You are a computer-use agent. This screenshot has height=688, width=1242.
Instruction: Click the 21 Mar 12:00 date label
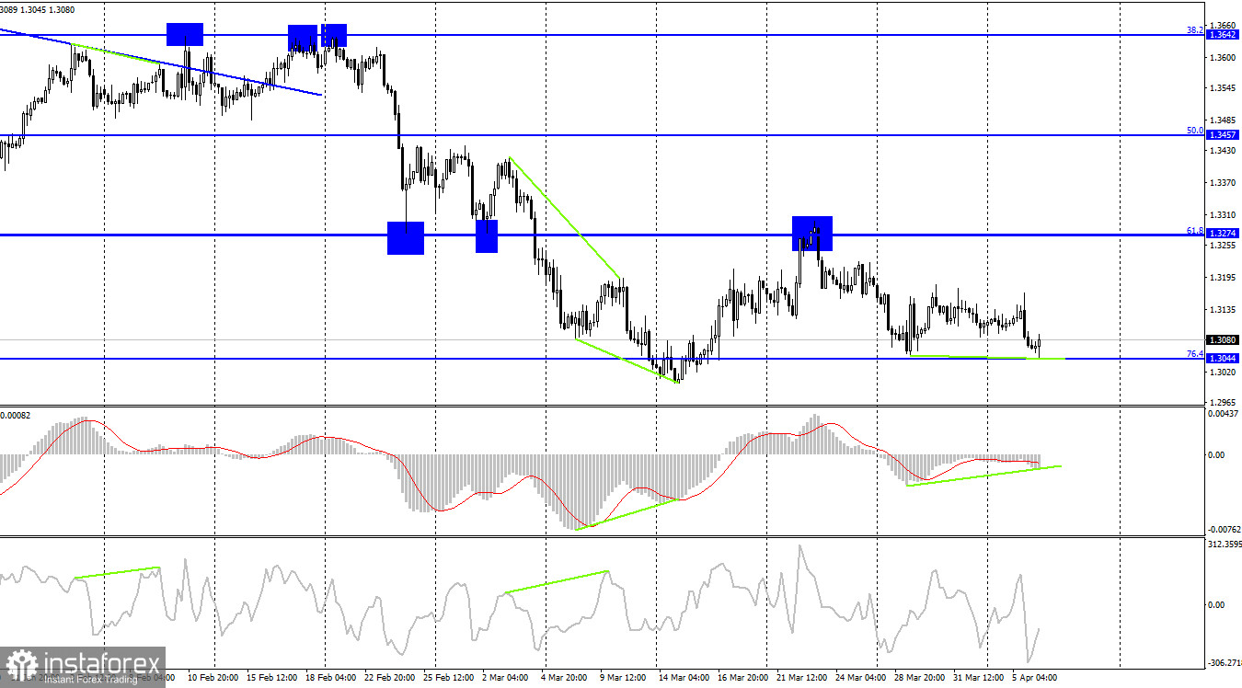click(800, 679)
